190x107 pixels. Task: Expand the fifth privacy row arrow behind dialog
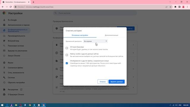tap(133, 77)
